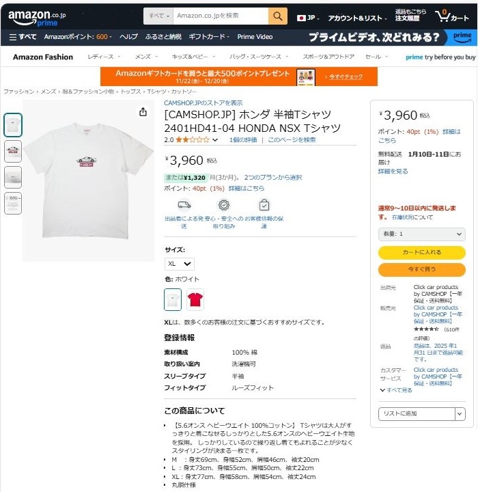Select the white T-shirt color swatch
The image size is (478, 492).
[173, 300]
